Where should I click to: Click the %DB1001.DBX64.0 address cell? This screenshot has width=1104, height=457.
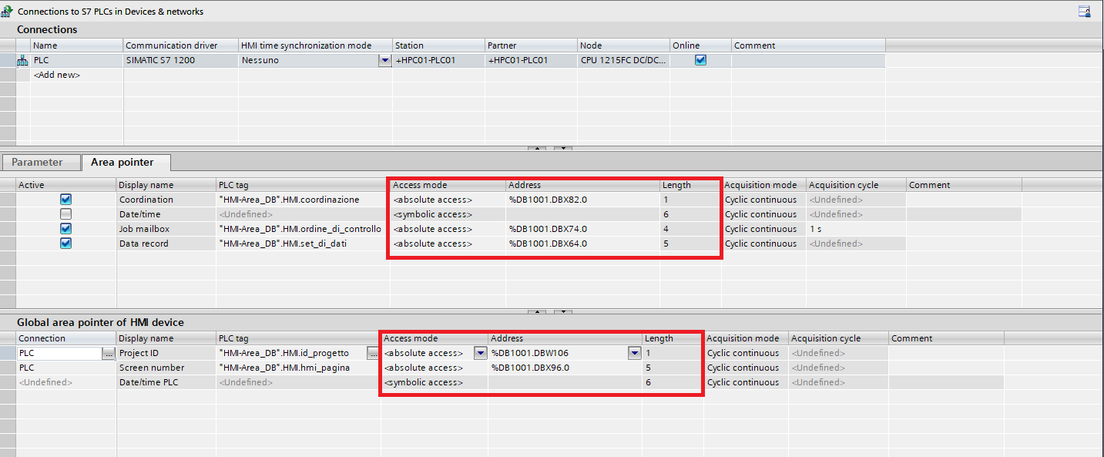(x=583, y=244)
